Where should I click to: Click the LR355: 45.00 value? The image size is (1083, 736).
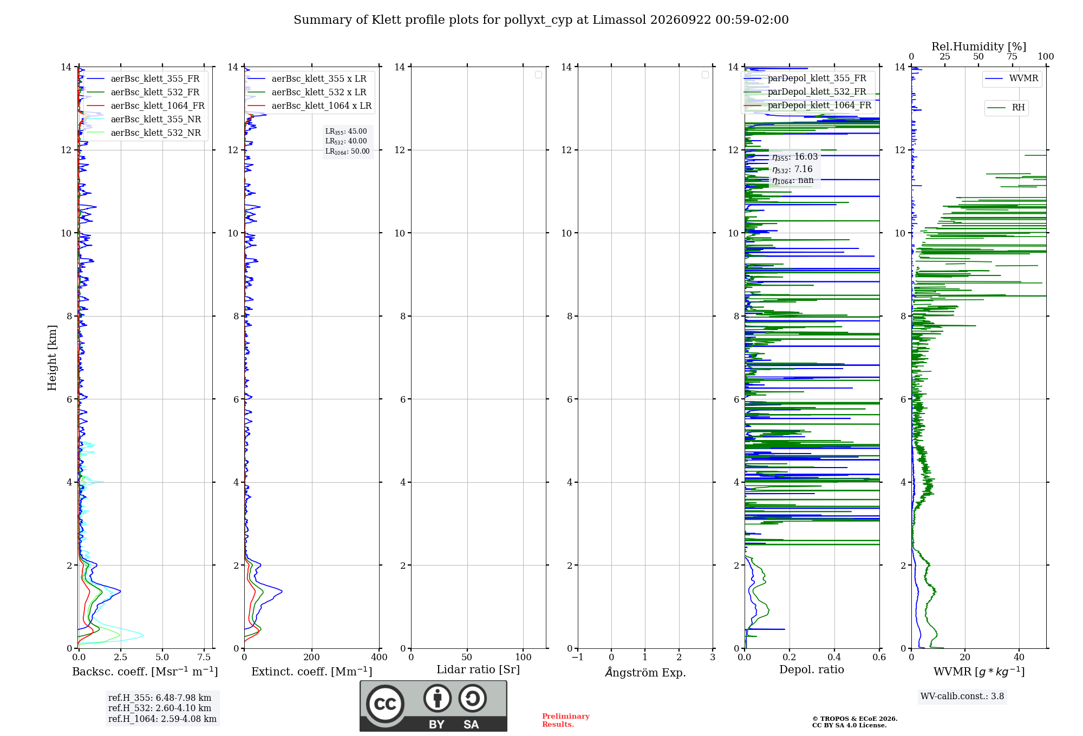346,132
